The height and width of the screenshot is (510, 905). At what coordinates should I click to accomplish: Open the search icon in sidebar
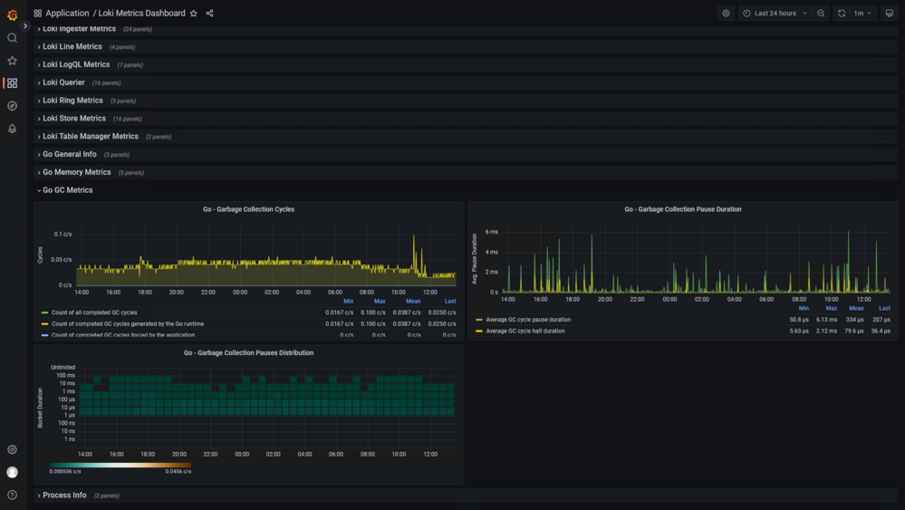pos(12,38)
